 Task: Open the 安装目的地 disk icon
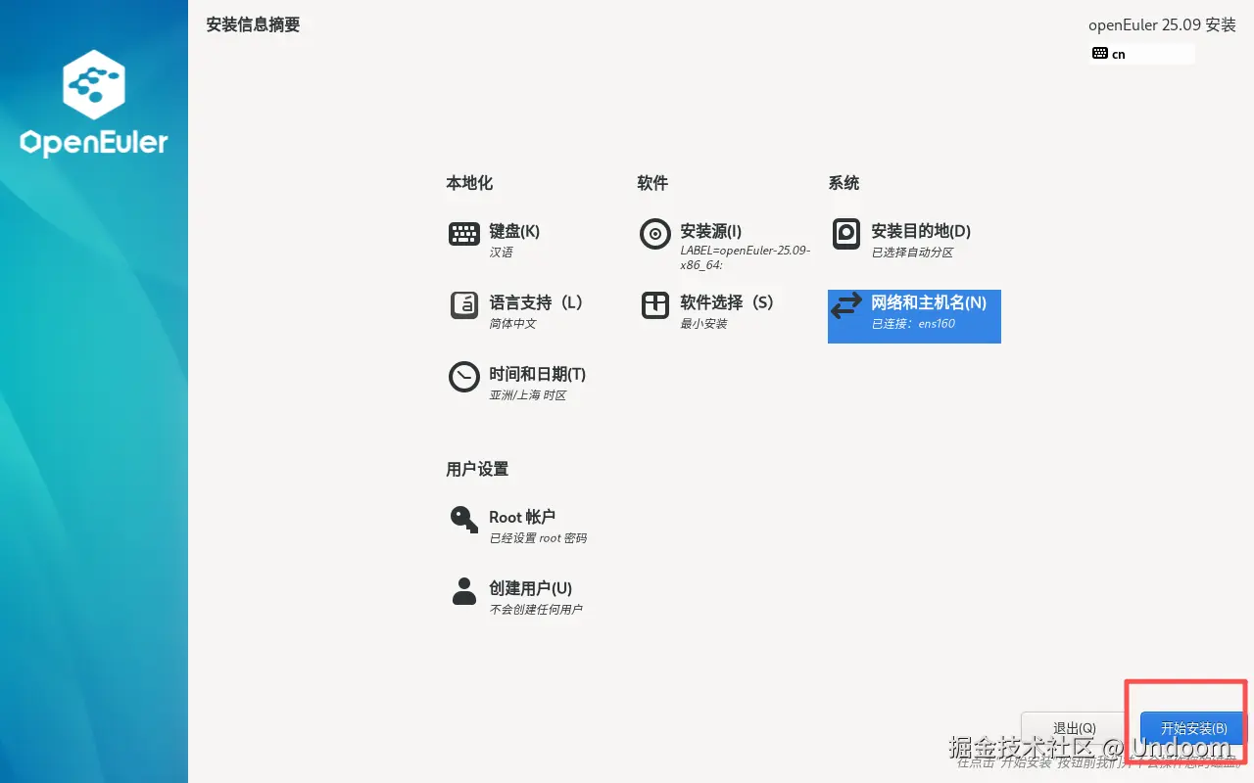pos(845,234)
